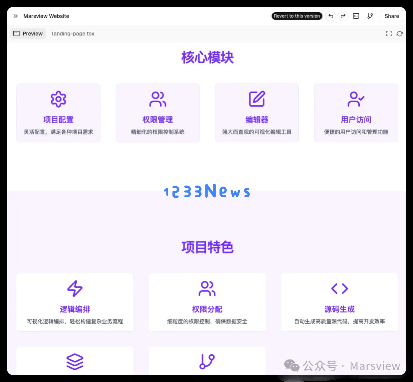Screen dimensions: 413x382
Task: Click the 源码生成 card title
Action: point(340,309)
